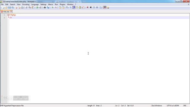Open Replace from the toolbar icon
Viewport: 190px width, 107px height.
point(48,7)
